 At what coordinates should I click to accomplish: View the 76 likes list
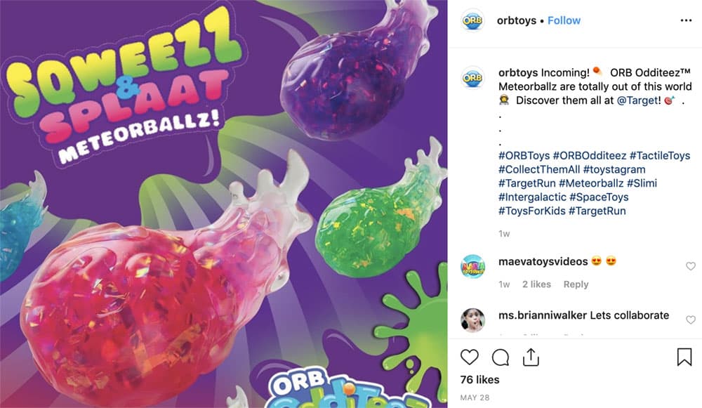click(479, 380)
